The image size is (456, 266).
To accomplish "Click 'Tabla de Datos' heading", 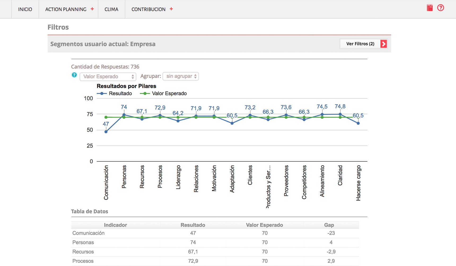I will (x=90, y=211).
